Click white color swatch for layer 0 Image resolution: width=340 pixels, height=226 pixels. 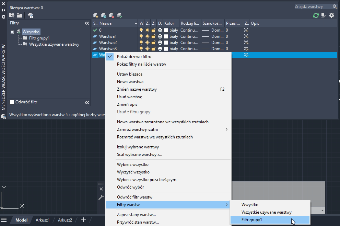(x=166, y=30)
